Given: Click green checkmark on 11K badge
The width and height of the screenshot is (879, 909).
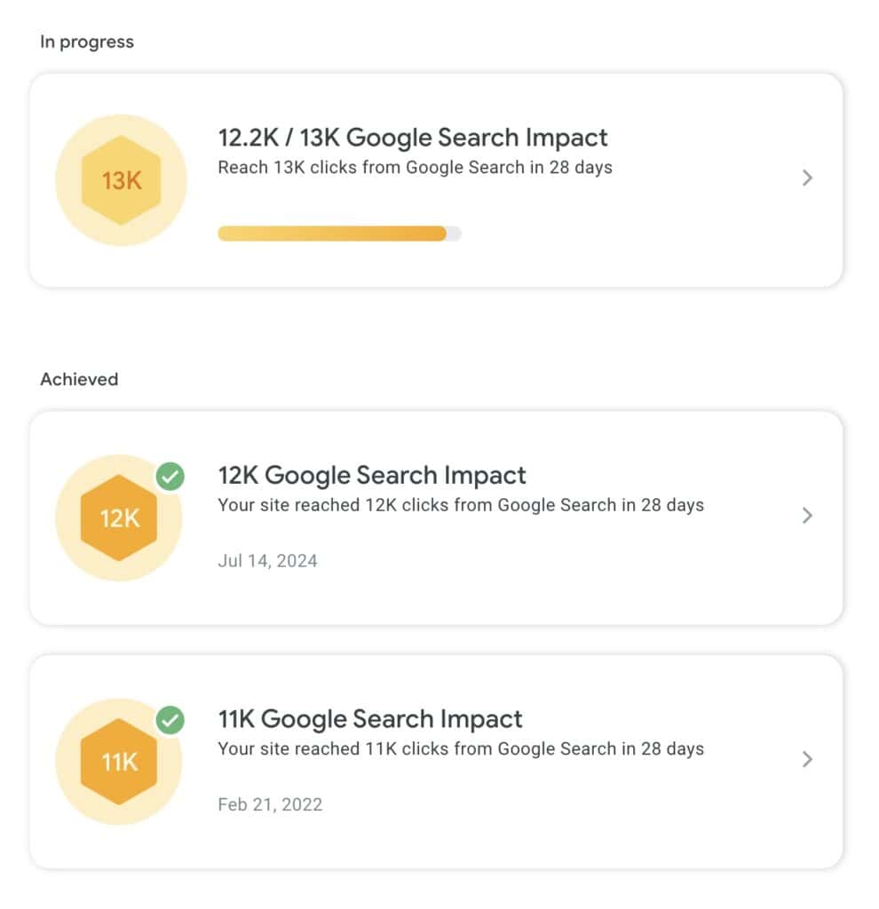Looking at the screenshot, I should 170,720.
